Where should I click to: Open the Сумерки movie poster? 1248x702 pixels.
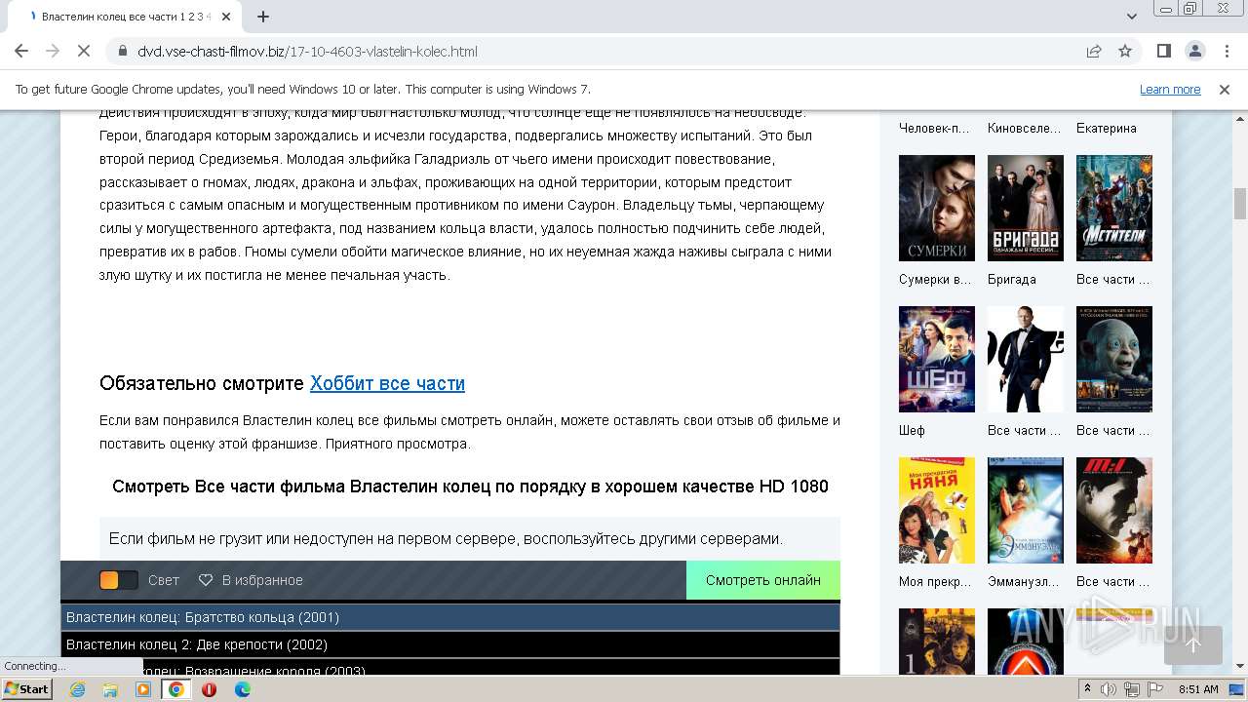pyautogui.click(x=937, y=208)
